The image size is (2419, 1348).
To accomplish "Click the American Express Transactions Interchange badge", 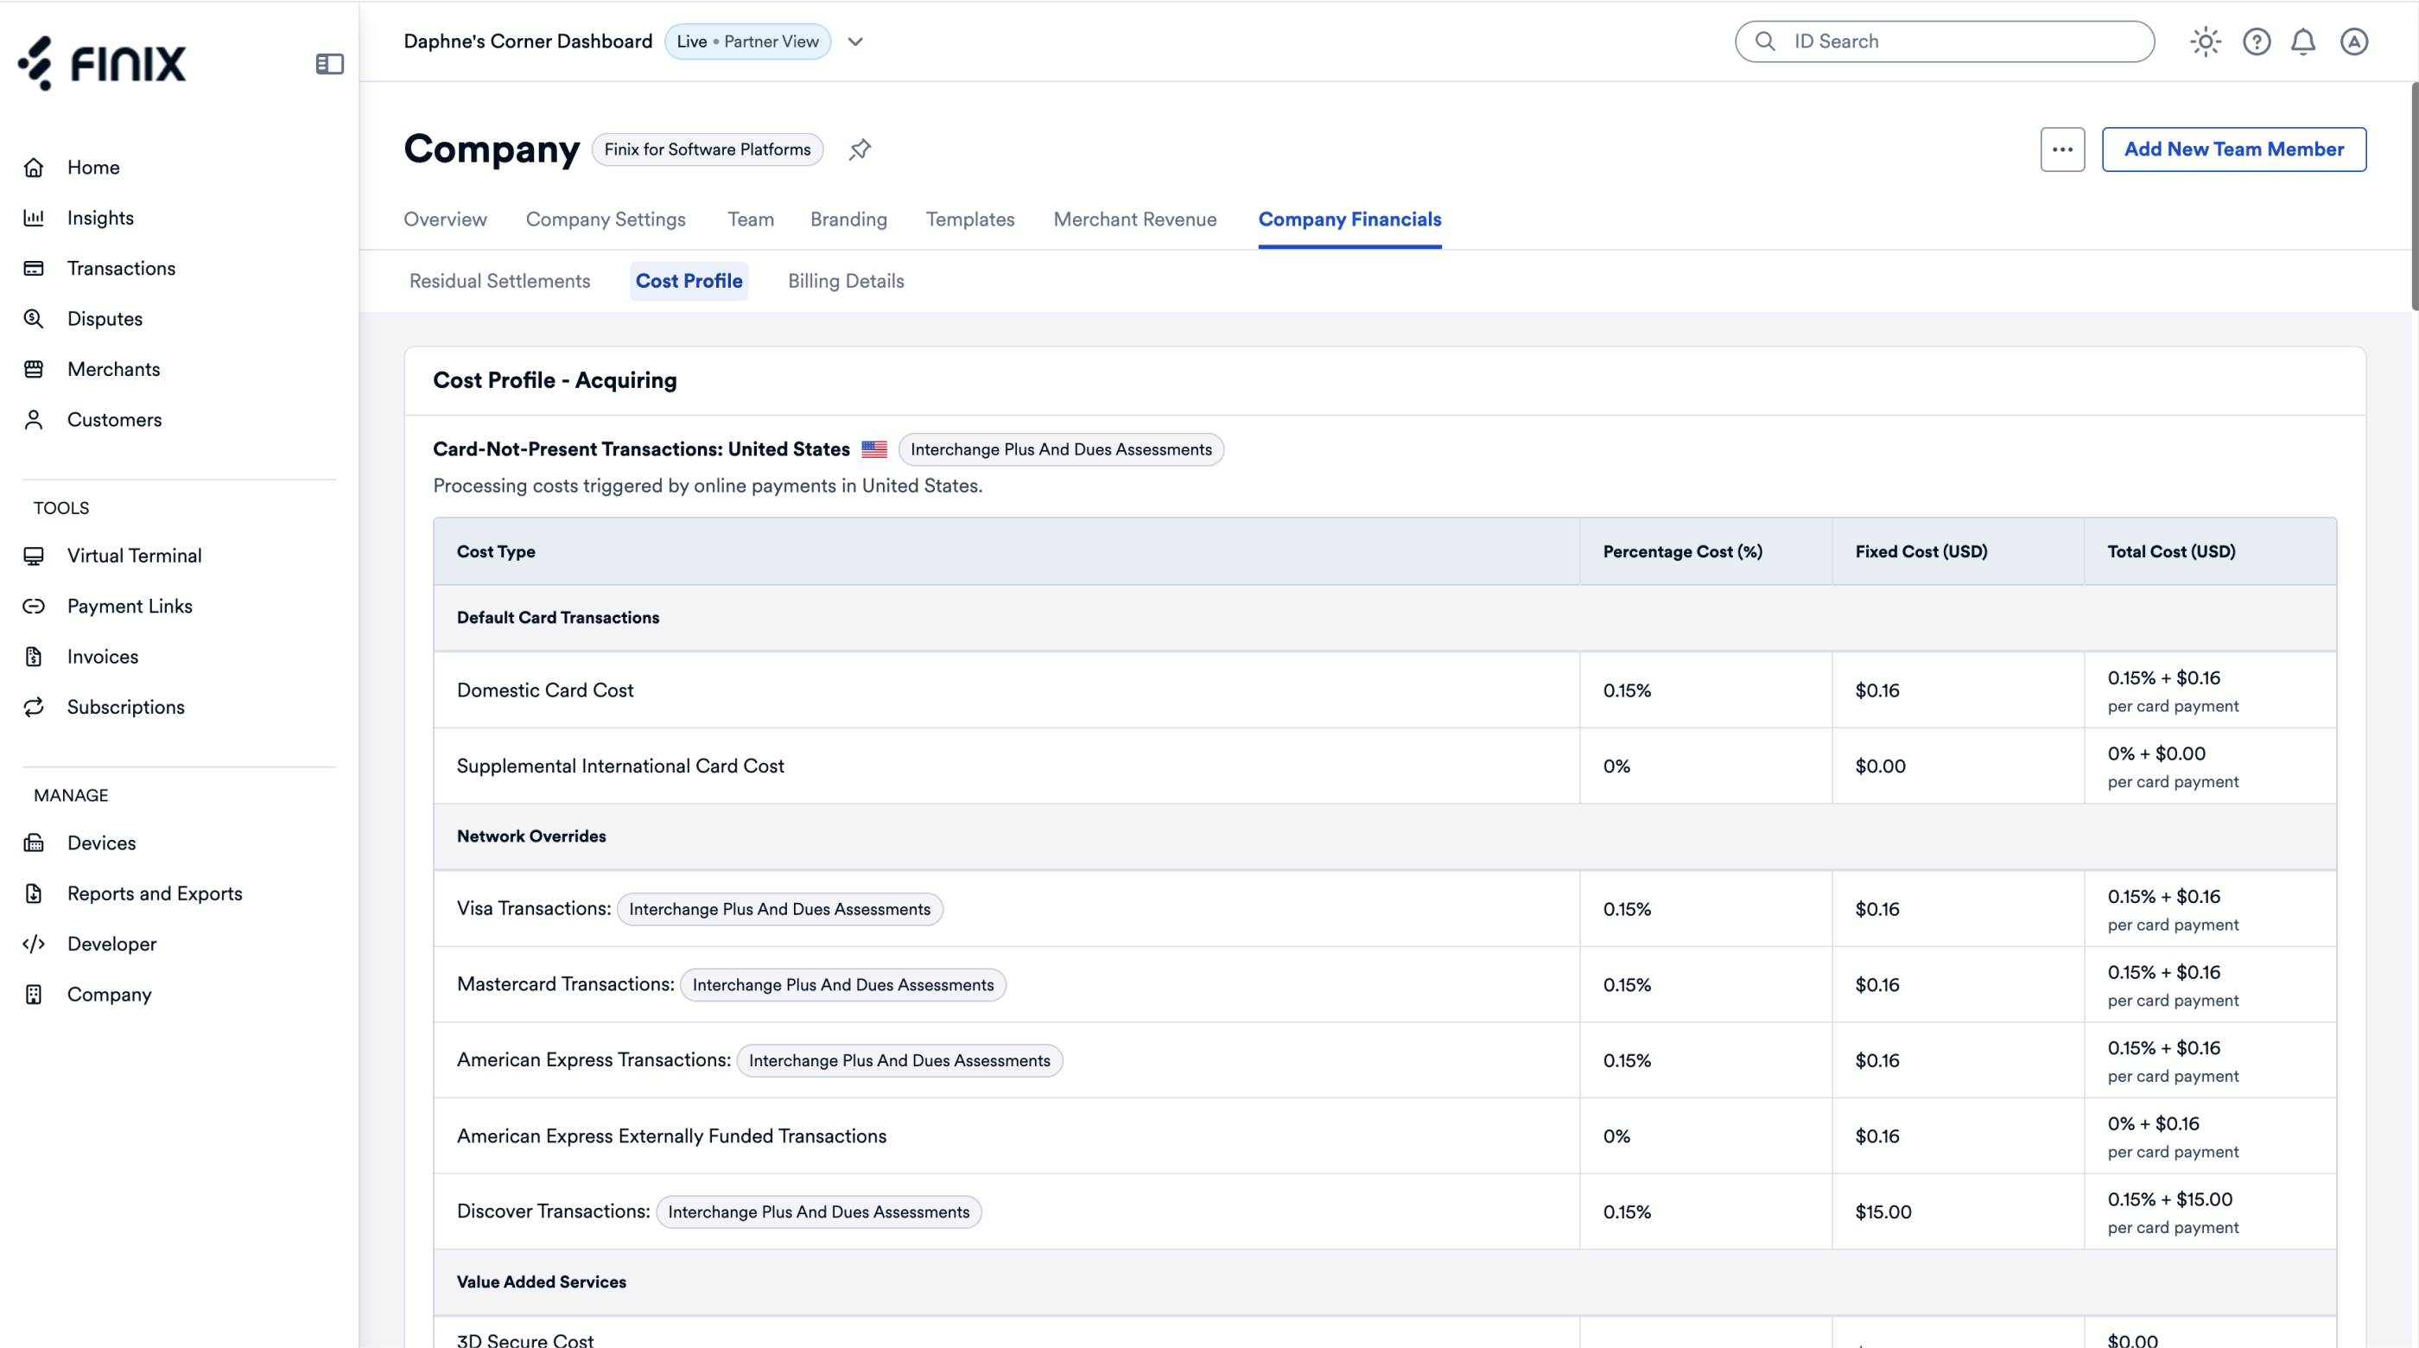I will [899, 1060].
